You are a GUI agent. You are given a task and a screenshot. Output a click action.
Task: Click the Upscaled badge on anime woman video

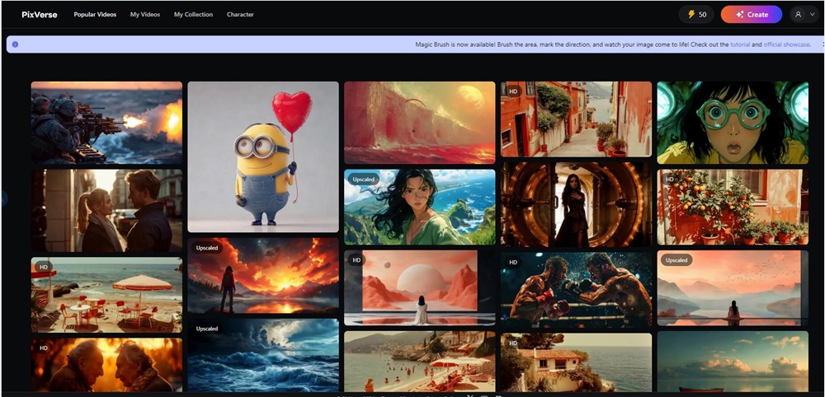364,179
